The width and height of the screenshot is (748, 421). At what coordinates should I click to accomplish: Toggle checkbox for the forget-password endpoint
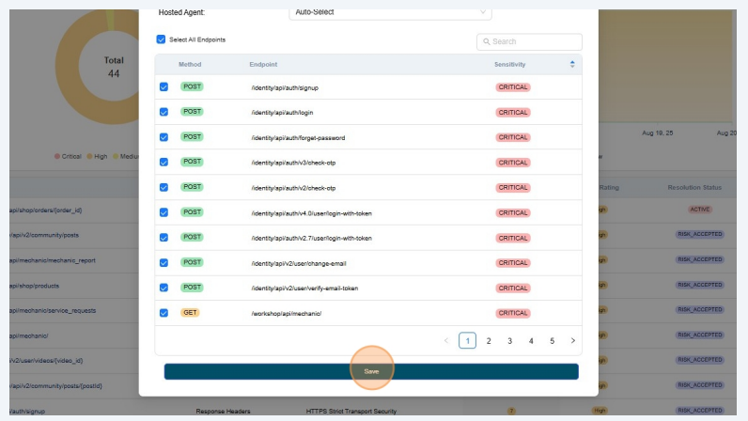164,137
